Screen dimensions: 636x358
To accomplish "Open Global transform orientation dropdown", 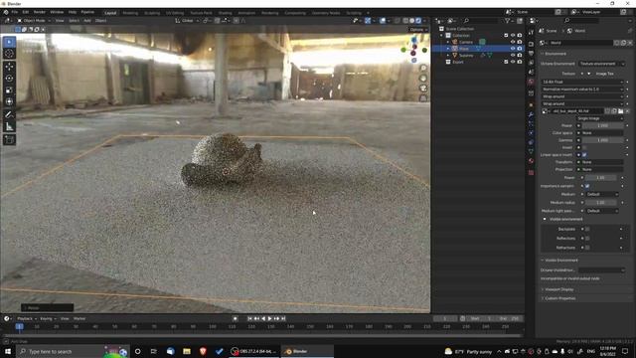I will [x=187, y=20].
